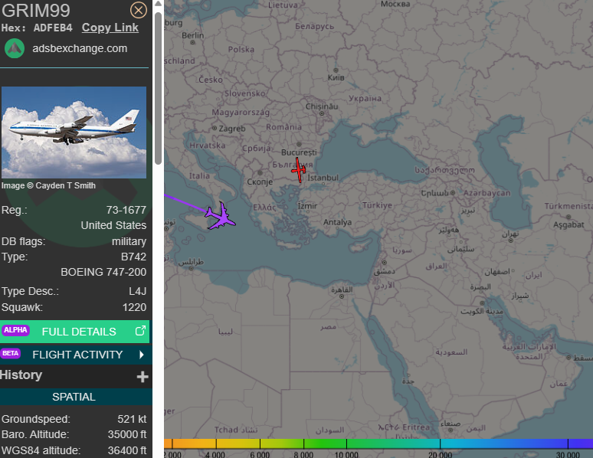Screen dimensions: 593x458
Task: Click the groundspeed value 521 kt
Action: click(x=132, y=419)
